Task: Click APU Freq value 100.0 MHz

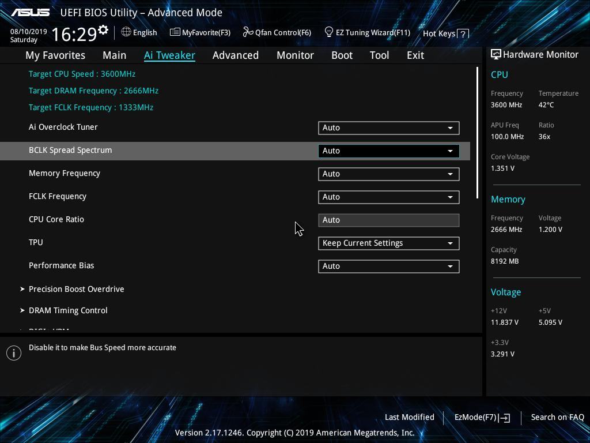Action: pyautogui.click(x=507, y=136)
